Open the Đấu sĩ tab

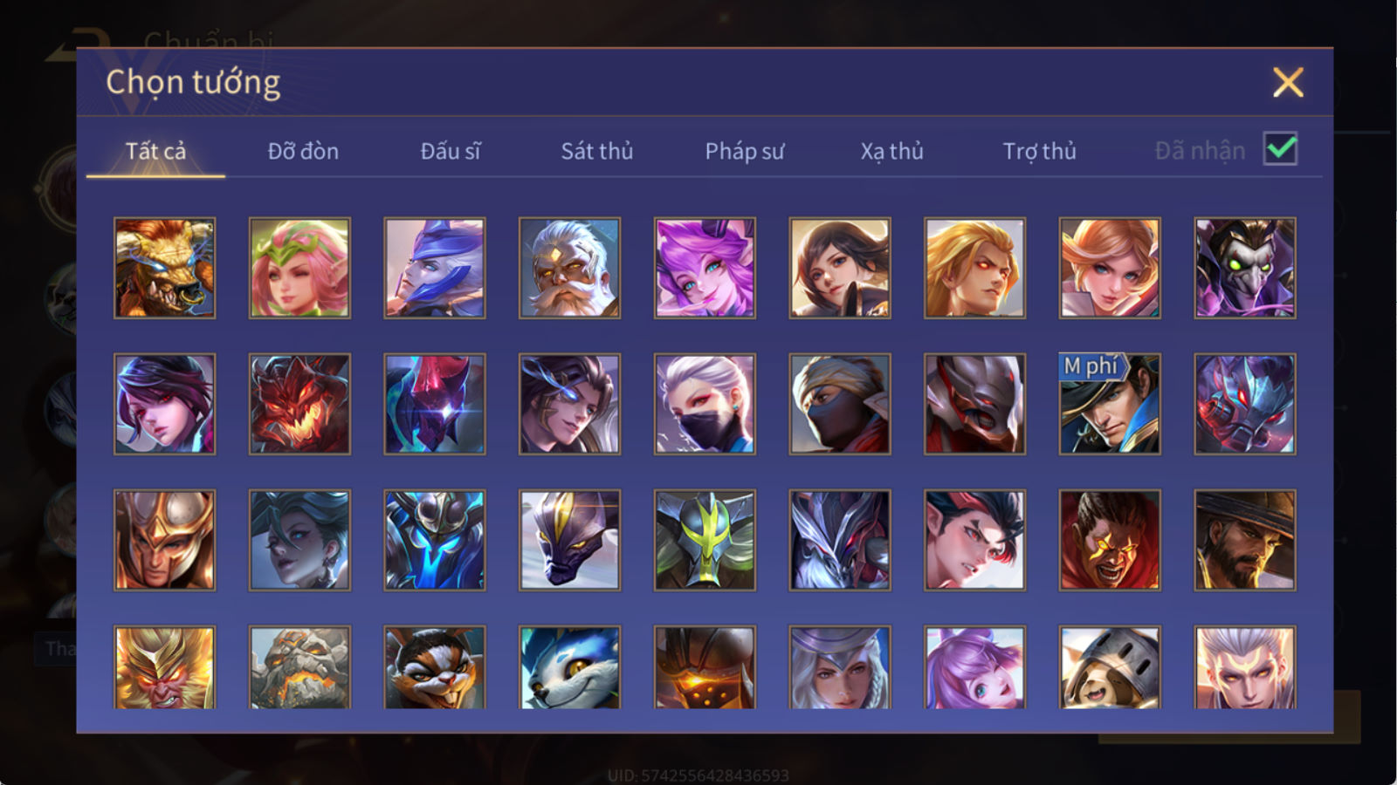[x=451, y=151]
